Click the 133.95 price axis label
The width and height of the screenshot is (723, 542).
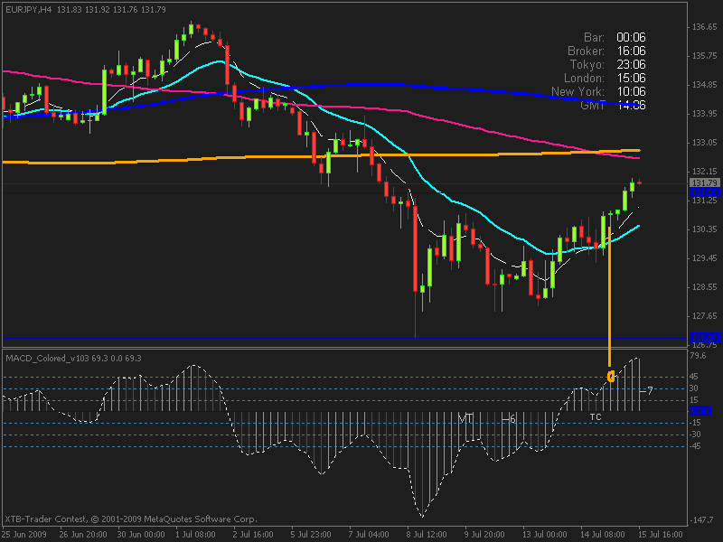tap(704, 114)
